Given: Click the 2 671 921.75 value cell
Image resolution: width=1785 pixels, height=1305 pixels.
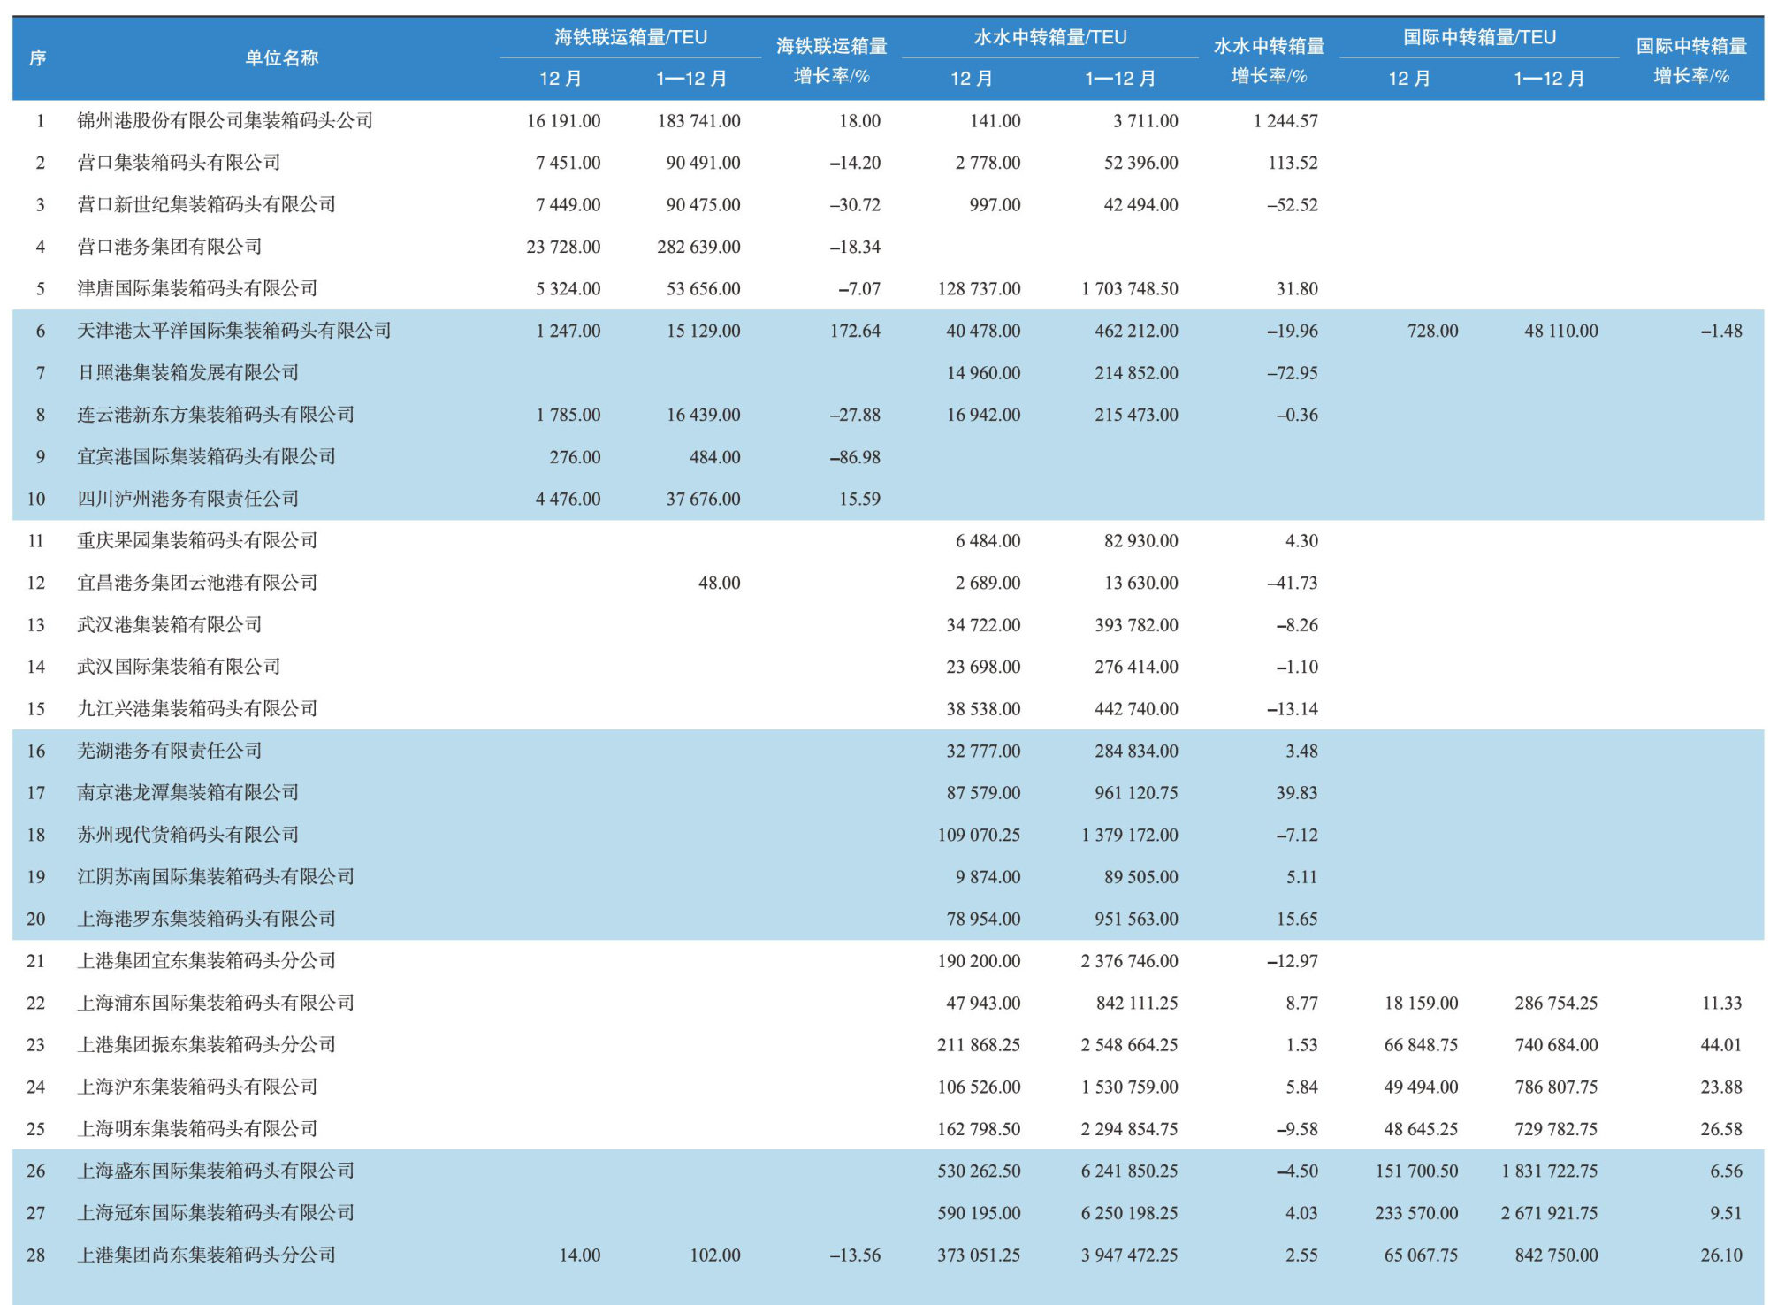Looking at the screenshot, I should [1548, 1213].
